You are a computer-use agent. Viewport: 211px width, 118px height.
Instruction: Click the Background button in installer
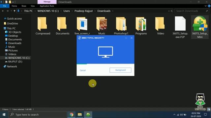click(x=120, y=70)
